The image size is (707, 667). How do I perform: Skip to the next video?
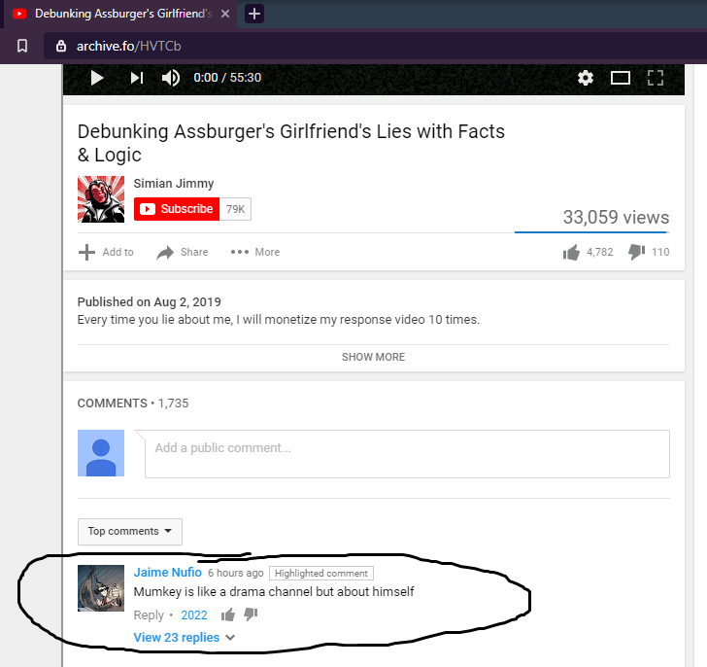(137, 78)
